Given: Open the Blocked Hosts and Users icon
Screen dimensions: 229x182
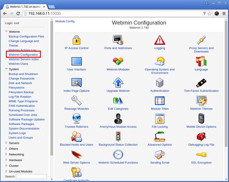Looking at the screenshot, I should [76, 137].
